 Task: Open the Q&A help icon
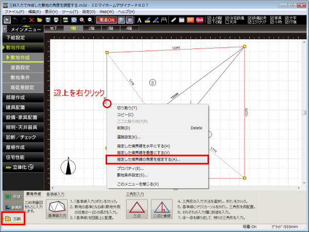[200, 20]
